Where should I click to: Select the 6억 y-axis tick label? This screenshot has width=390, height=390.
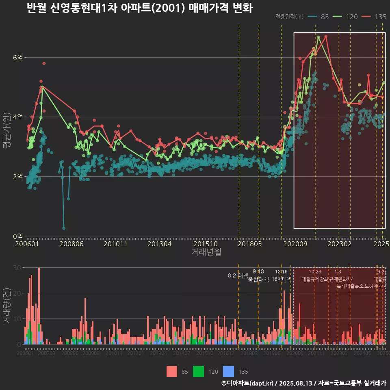(x=18, y=57)
